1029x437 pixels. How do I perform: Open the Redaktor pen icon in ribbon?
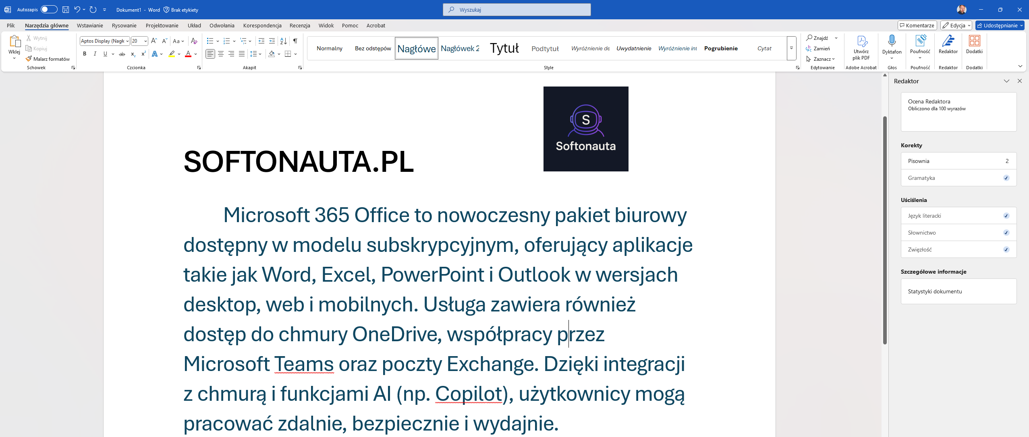(x=948, y=41)
